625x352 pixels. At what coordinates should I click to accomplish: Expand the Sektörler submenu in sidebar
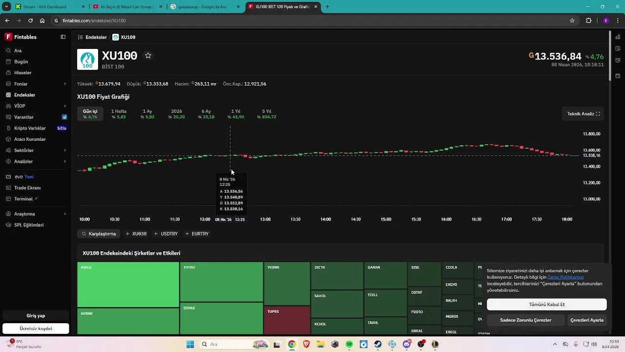tap(65, 151)
